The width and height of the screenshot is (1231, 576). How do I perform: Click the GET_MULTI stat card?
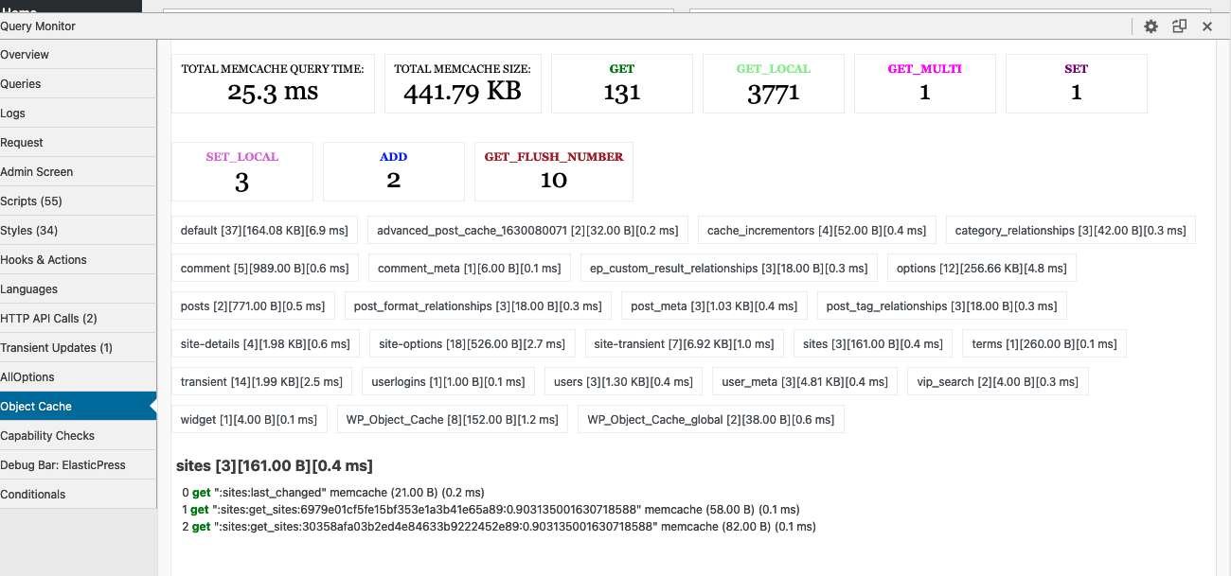[x=925, y=83]
